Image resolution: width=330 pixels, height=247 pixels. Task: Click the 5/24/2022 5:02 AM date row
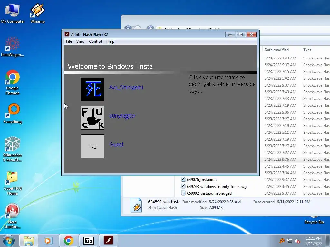[x=280, y=78]
